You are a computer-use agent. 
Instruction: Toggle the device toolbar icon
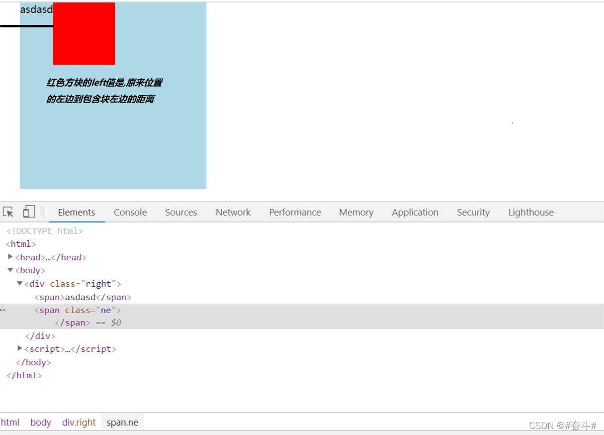click(x=29, y=212)
